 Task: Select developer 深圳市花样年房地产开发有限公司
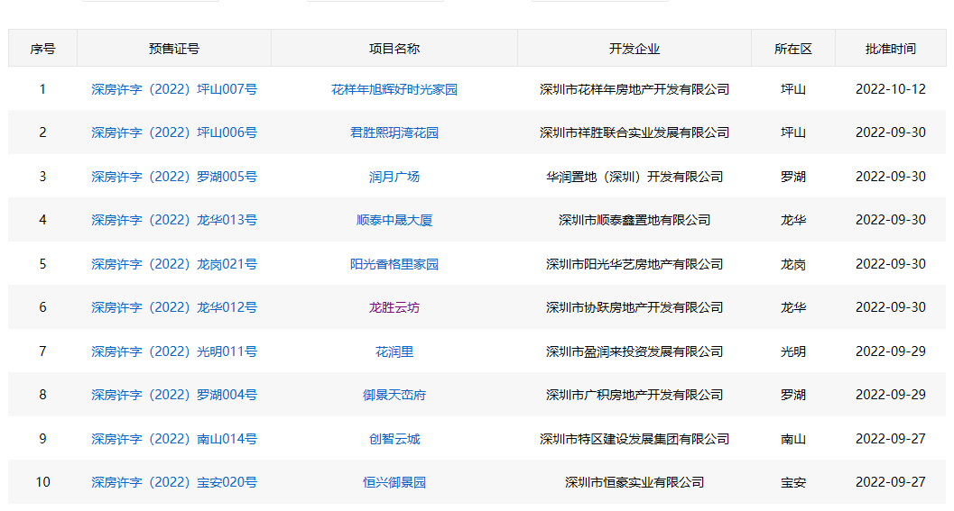(x=634, y=89)
